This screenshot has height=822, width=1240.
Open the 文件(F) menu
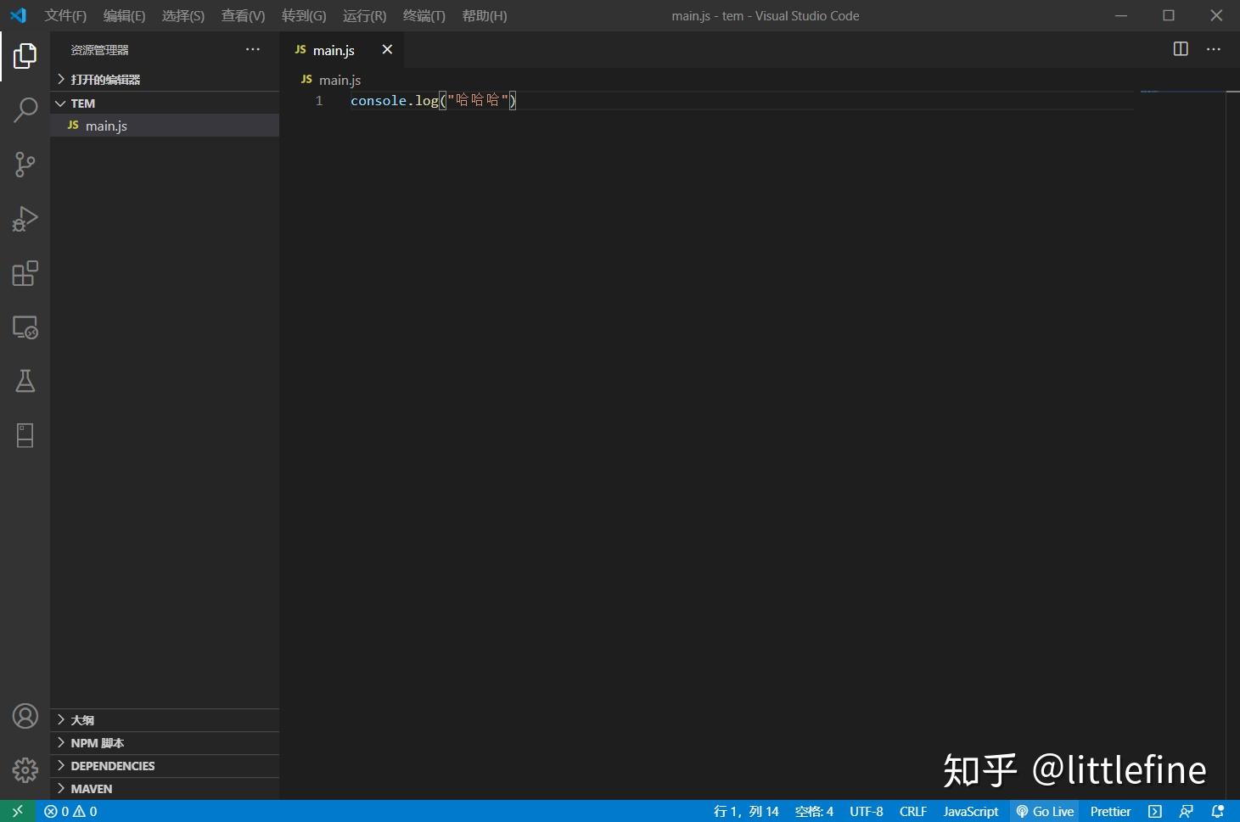click(65, 15)
